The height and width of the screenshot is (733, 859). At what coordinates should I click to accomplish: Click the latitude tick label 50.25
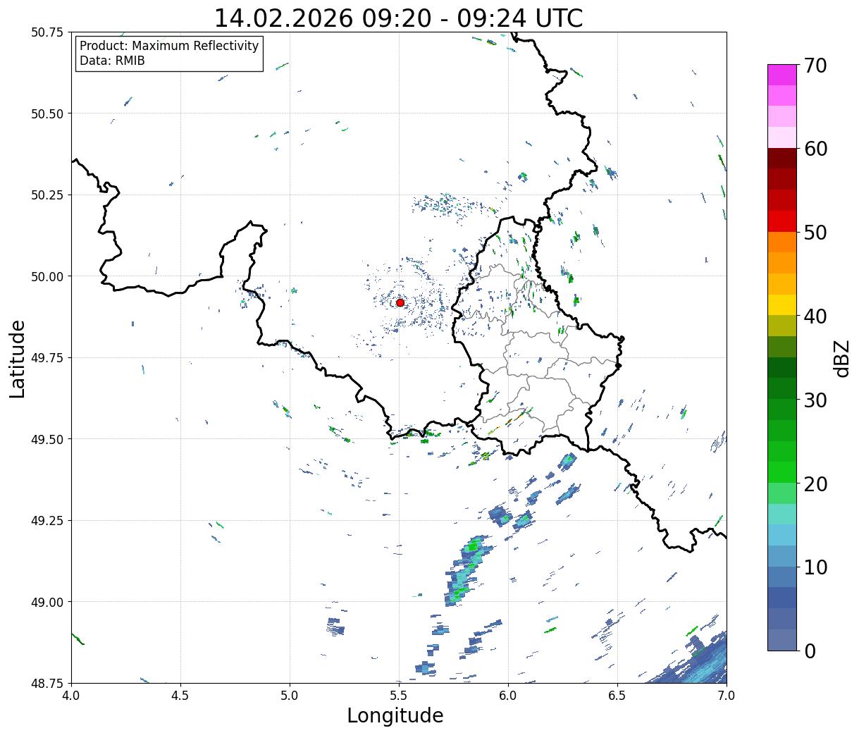pos(47,195)
